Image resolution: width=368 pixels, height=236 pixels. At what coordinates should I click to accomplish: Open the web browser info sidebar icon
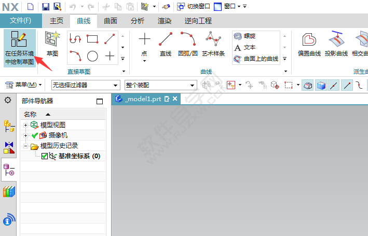pos(9,219)
